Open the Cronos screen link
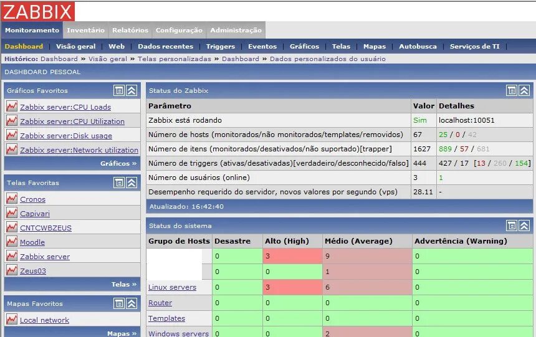536x337 pixels. (32, 199)
